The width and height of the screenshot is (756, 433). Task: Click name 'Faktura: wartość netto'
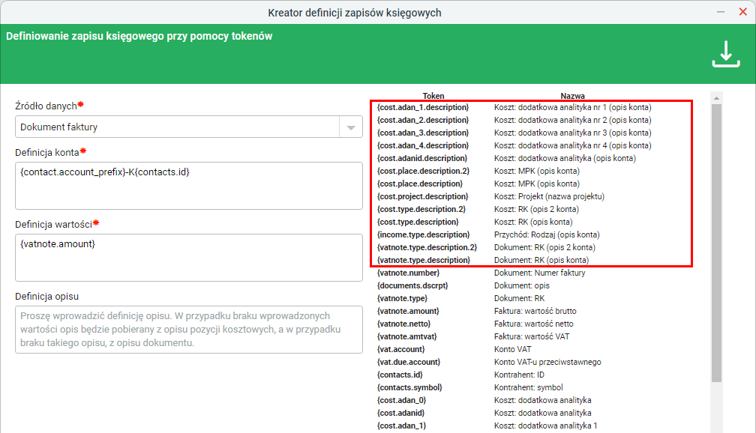point(534,324)
